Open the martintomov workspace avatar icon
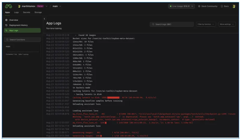The image size is (240, 140). [19, 6]
